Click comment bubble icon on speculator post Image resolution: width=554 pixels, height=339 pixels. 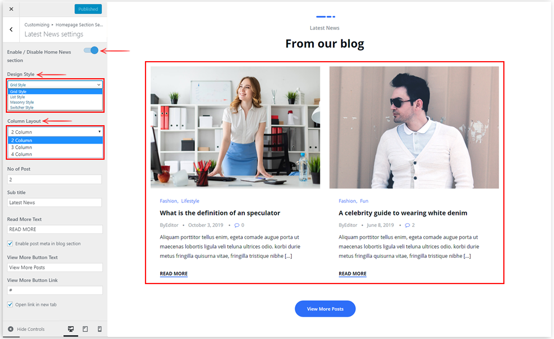pyautogui.click(x=237, y=225)
